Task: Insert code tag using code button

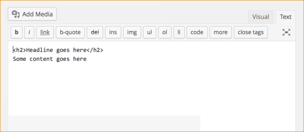Action: 197,32
